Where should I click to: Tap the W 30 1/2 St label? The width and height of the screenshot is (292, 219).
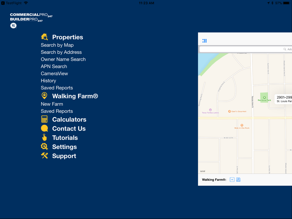click(x=228, y=138)
